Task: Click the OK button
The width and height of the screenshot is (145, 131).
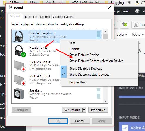Action: click(58, 121)
